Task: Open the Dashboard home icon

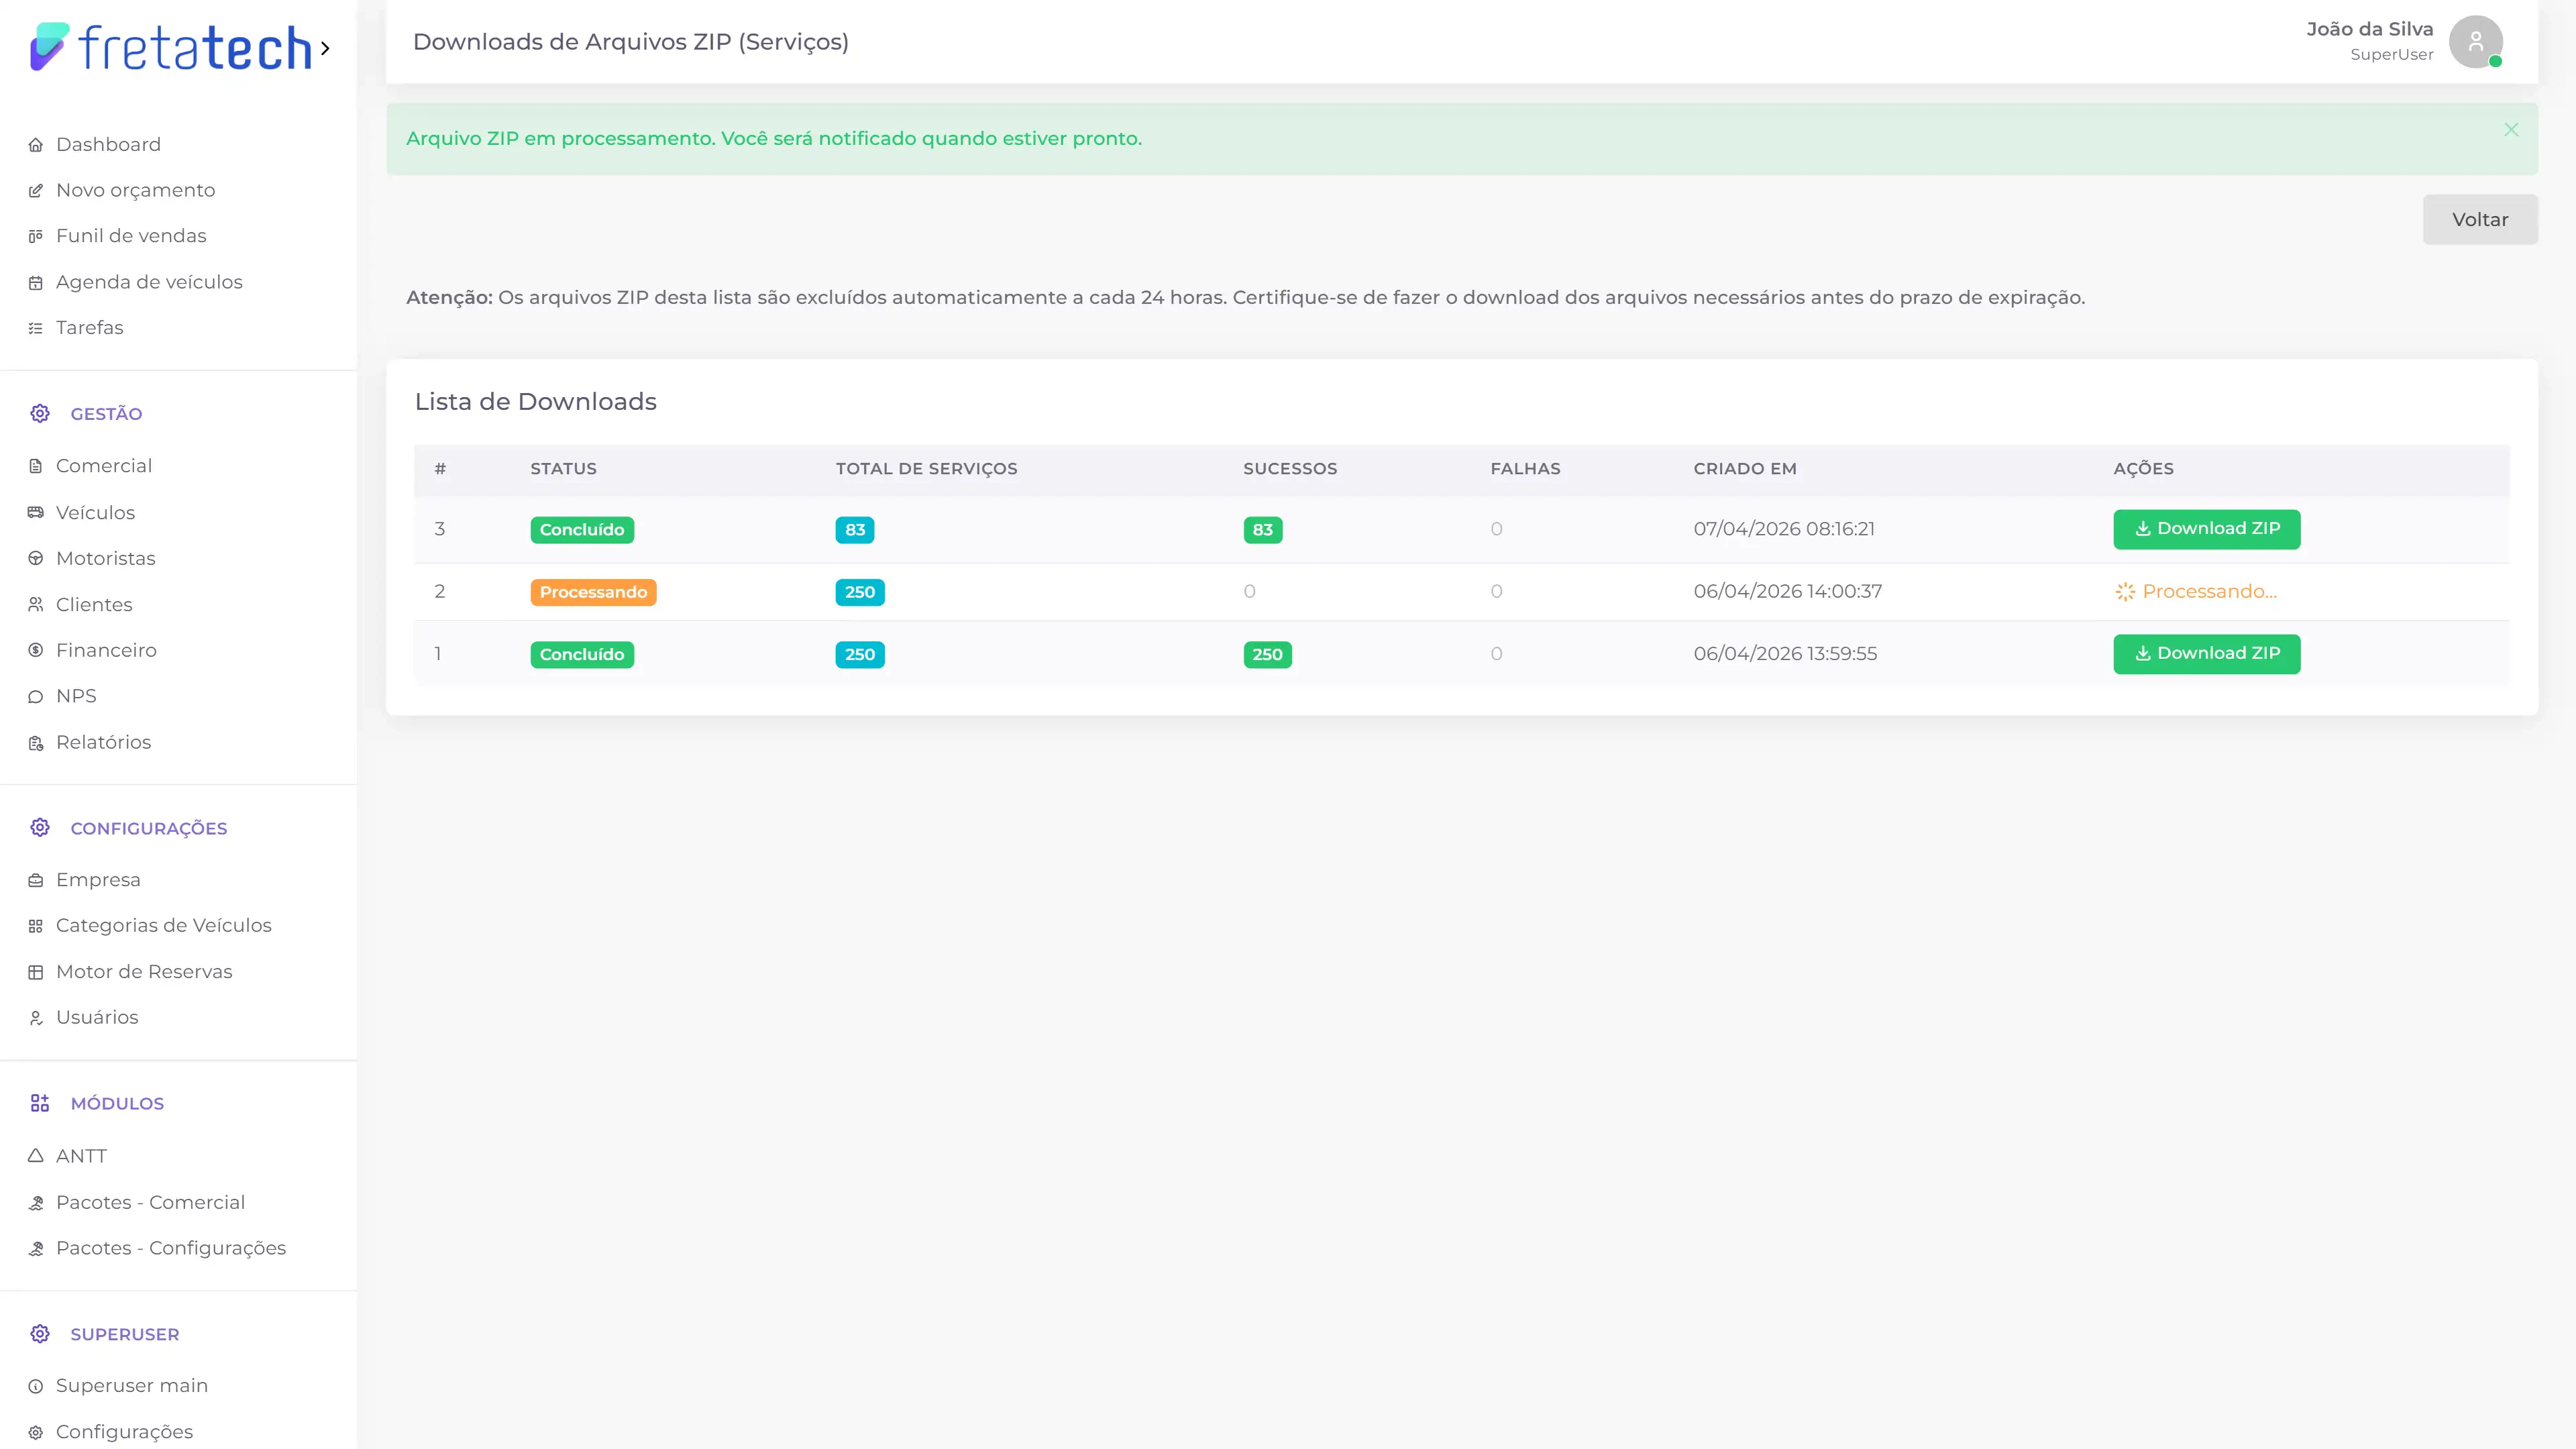Action: pos(36,145)
